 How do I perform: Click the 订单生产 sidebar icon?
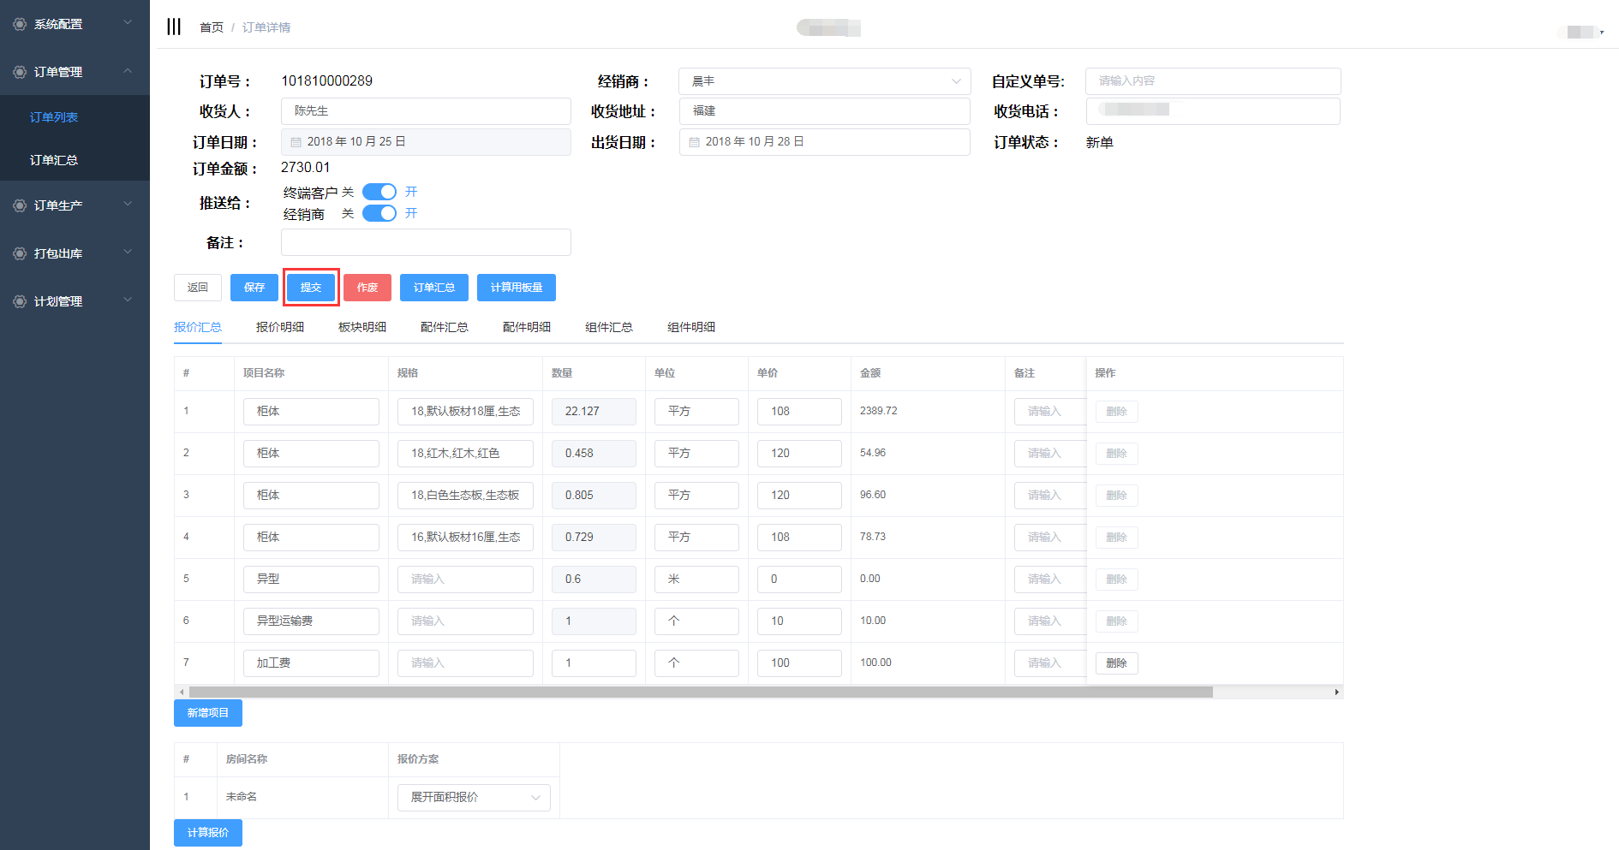pyautogui.click(x=20, y=205)
